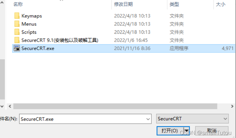
Task: Select the Scripts folder icon
Action: [x=17, y=32]
